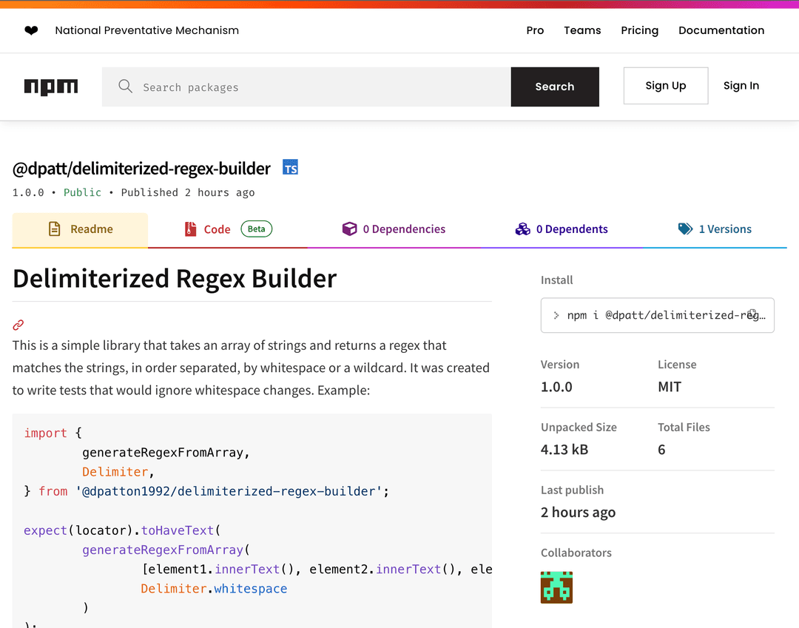Image resolution: width=799 pixels, height=628 pixels.
Task: Open the collaborator avatar
Action: tap(556, 587)
